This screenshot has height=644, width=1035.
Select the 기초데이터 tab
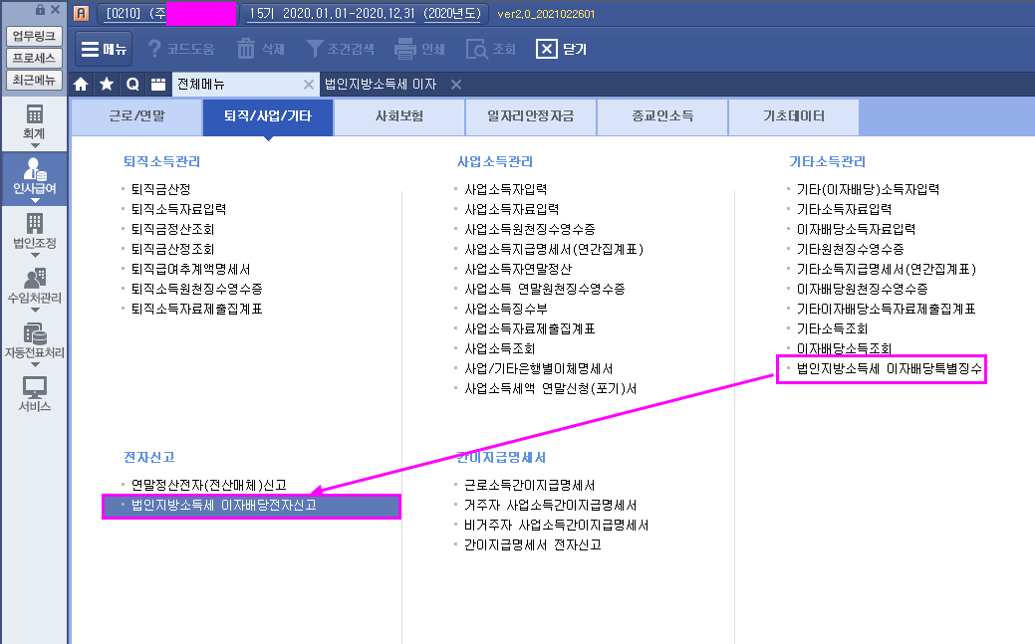794,116
